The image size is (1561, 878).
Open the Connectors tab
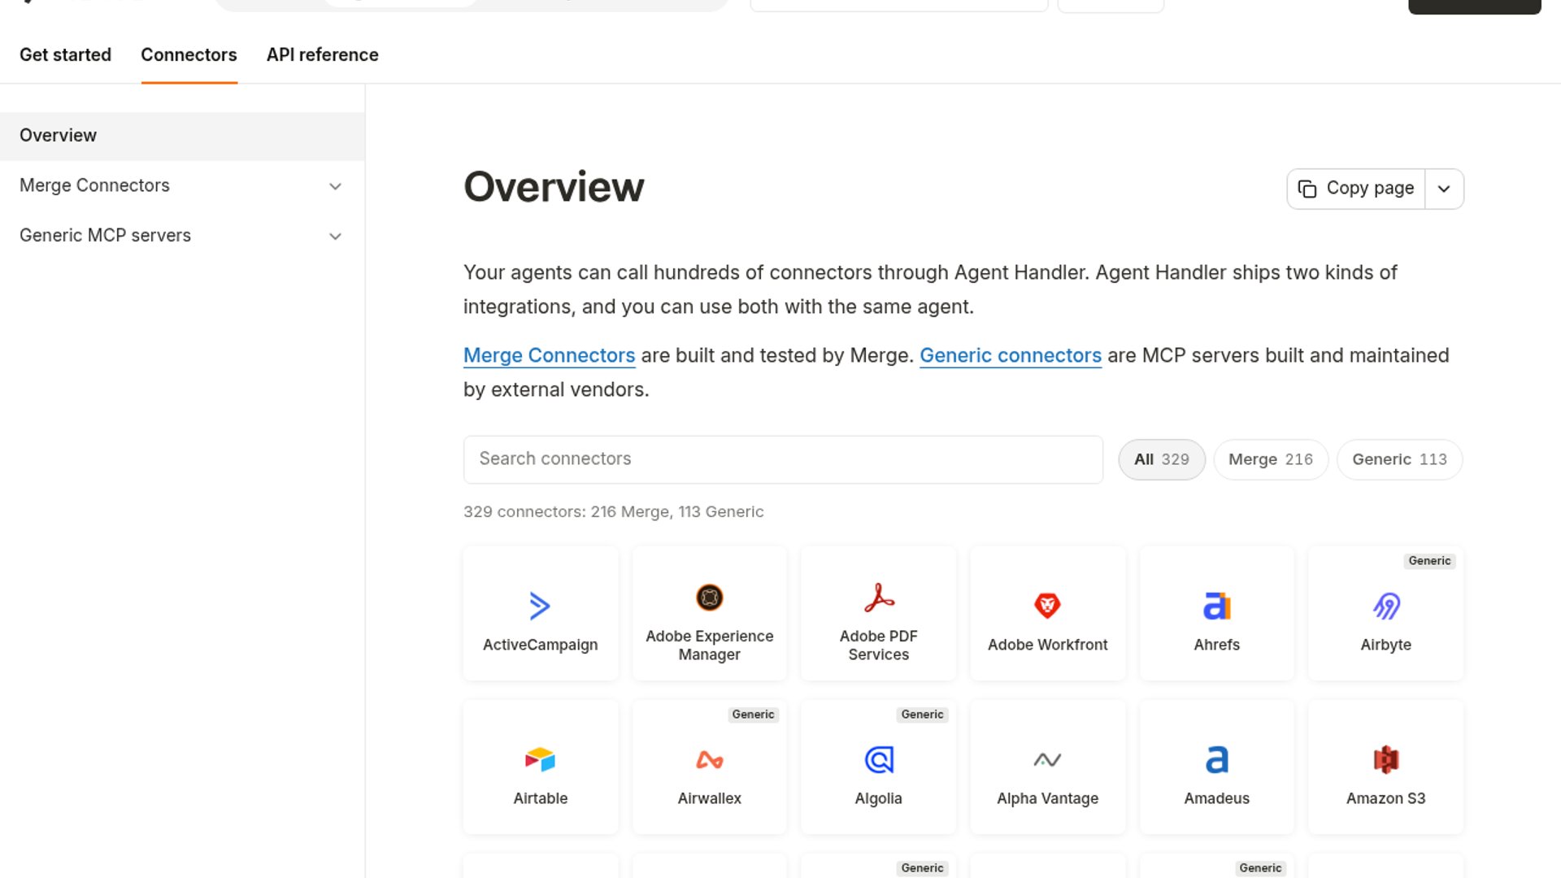click(x=189, y=54)
